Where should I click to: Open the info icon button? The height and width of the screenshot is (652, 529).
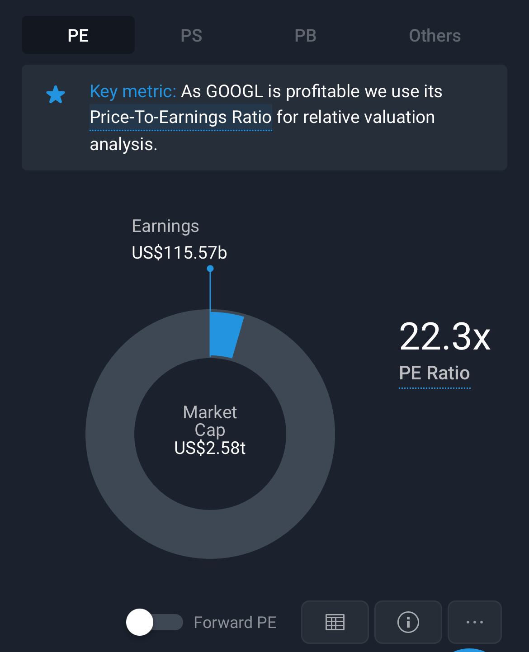(408, 622)
